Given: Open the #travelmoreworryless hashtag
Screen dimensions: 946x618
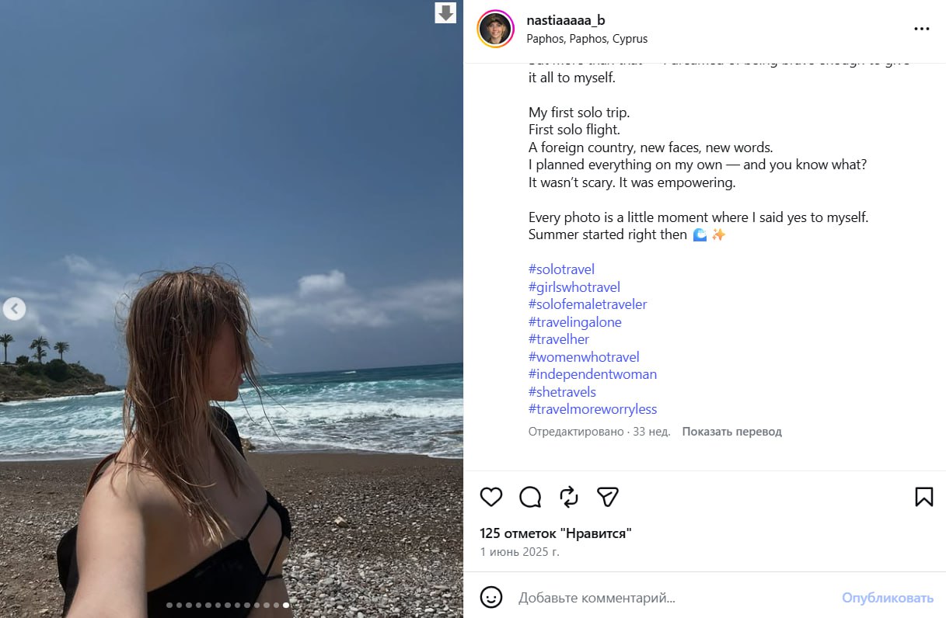Looking at the screenshot, I should (592, 409).
